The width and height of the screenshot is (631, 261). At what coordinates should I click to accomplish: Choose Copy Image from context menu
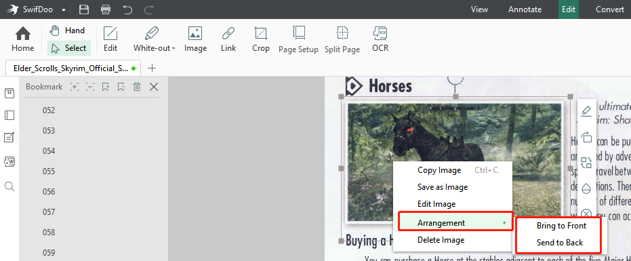[x=452, y=170]
